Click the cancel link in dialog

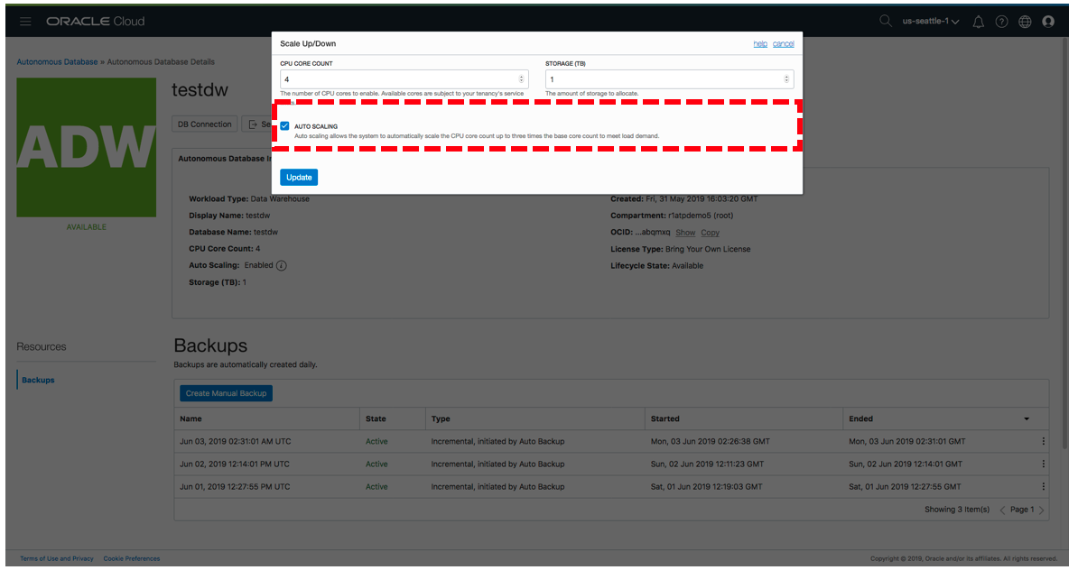coord(783,44)
